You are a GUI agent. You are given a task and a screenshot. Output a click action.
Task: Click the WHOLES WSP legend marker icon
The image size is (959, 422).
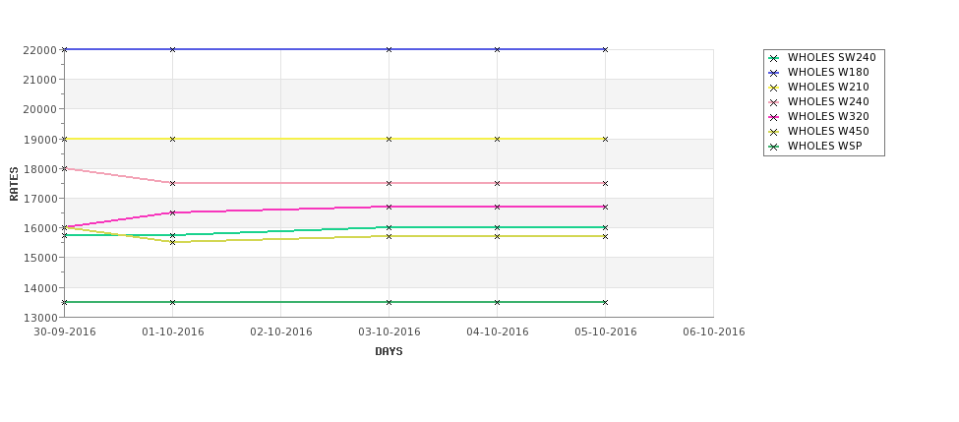(x=774, y=147)
